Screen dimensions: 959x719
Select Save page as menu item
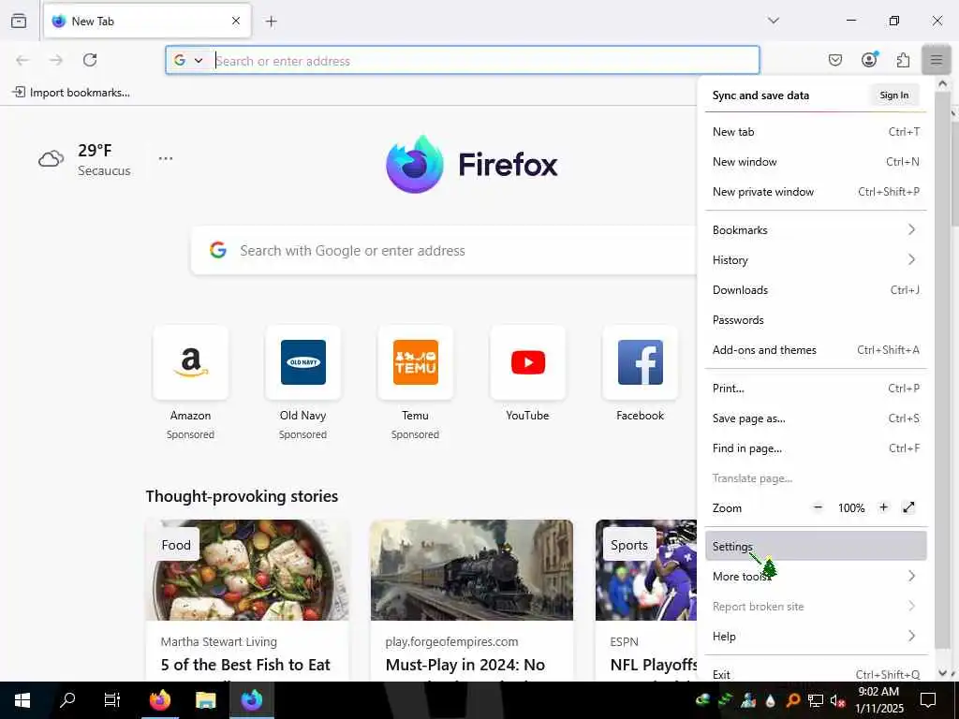click(816, 418)
